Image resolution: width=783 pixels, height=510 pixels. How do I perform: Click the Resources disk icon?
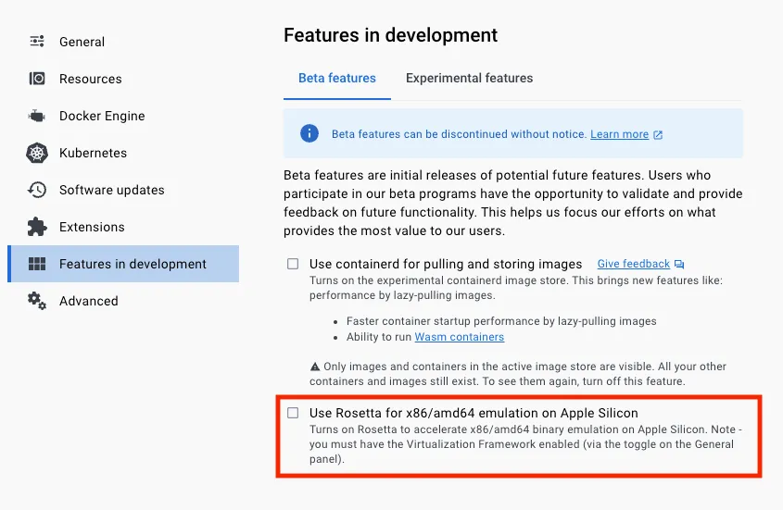click(37, 79)
